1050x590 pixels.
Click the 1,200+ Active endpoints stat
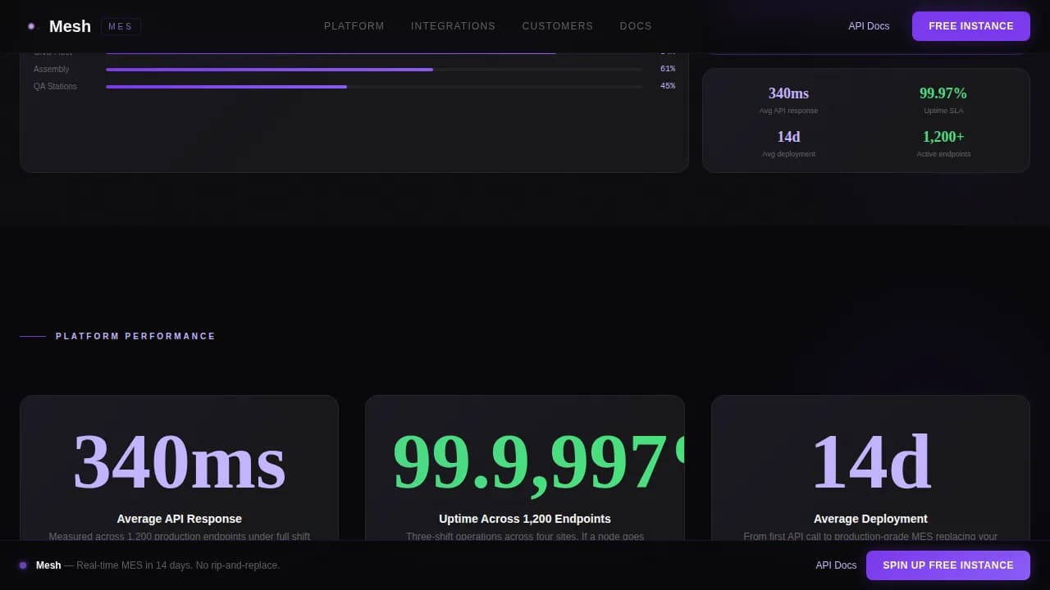coord(943,143)
